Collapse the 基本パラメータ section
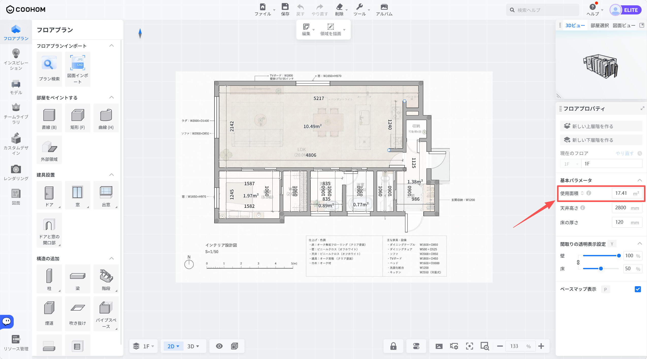The height and width of the screenshot is (359, 647). (x=640, y=180)
